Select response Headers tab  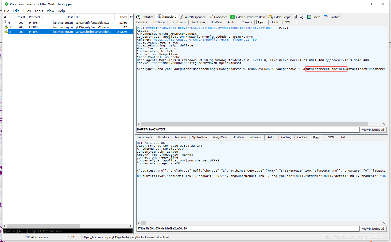tap(163, 137)
